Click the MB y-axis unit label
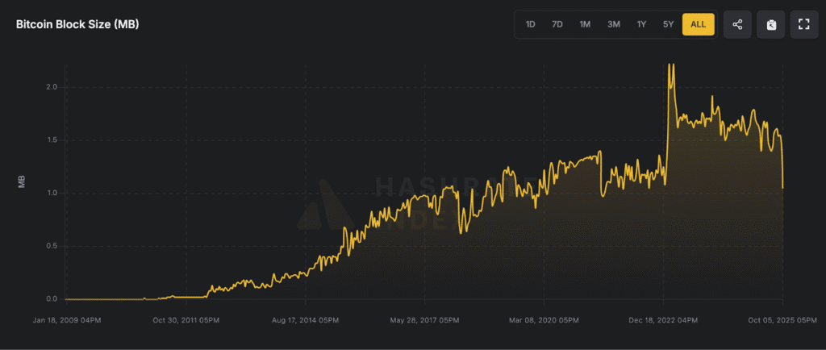The image size is (826, 350). pyautogui.click(x=22, y=182)
